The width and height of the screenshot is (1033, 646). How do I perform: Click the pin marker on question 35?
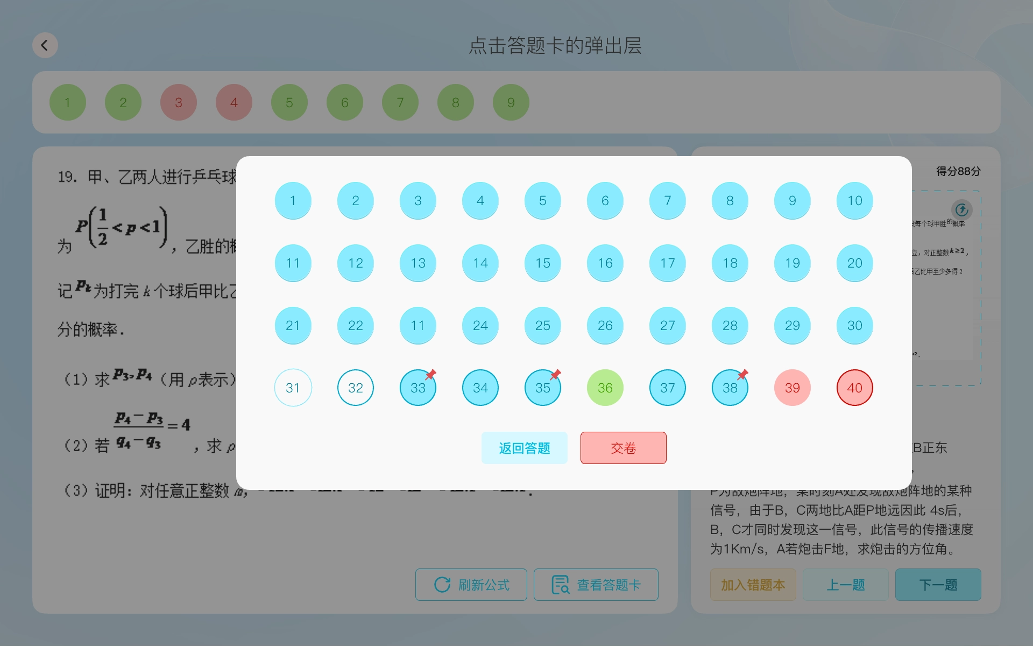[x=556, y=374]
